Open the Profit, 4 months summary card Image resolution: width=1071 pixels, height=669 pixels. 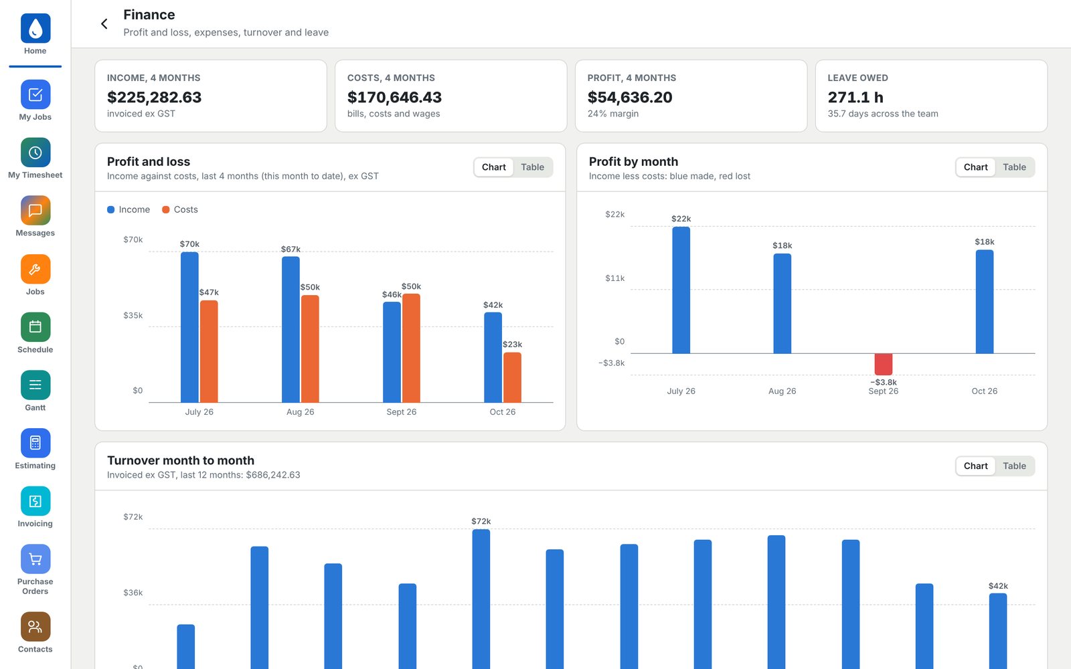pos(691,96)
